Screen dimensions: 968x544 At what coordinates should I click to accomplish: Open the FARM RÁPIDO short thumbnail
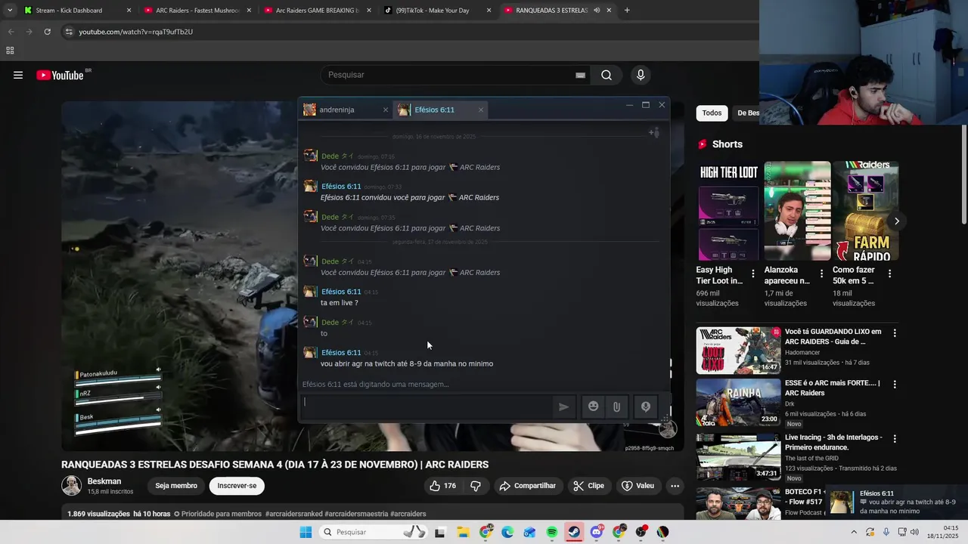click(x=865, y=211)
